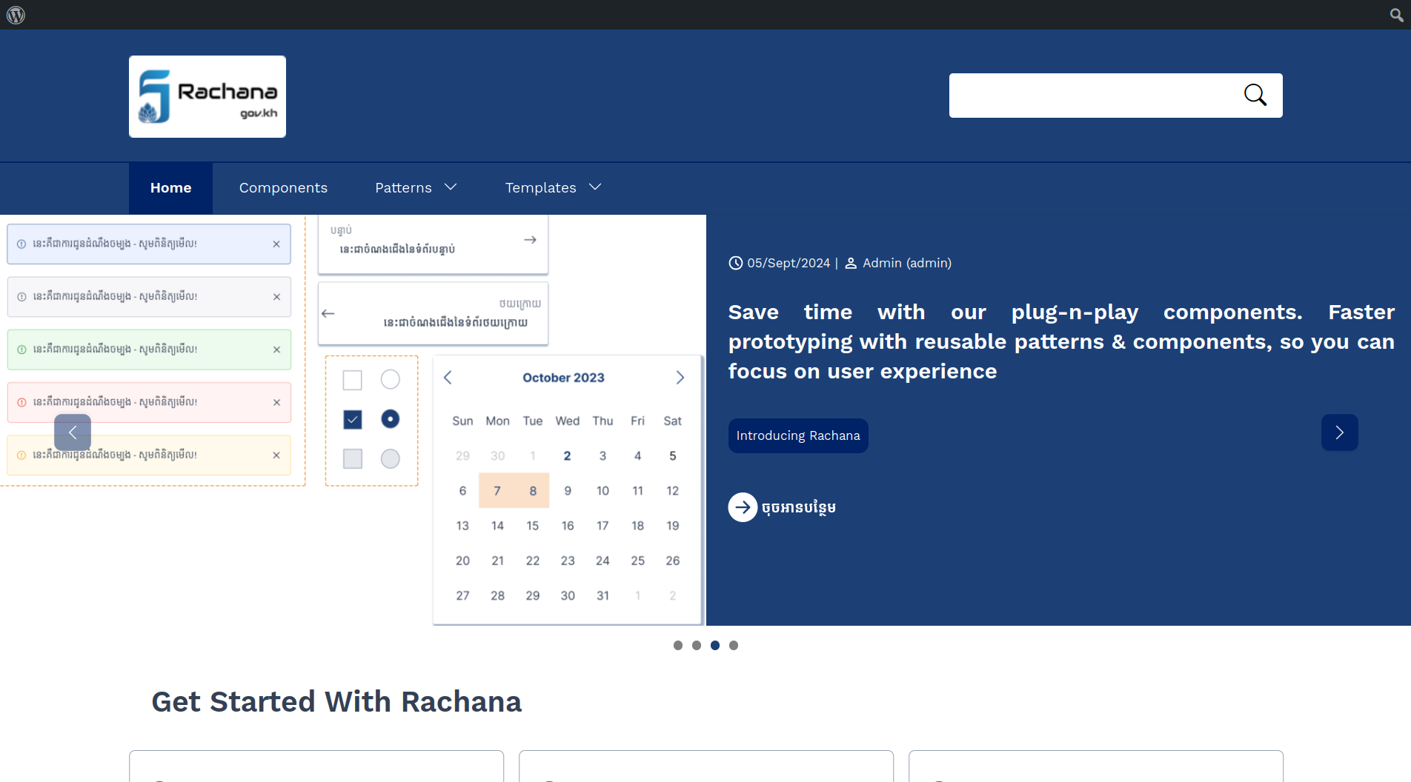Select the second carousel dot indicator
The width and height of the screenshot is (1411, 782).
pyautogui.click(x=697, y=646)
